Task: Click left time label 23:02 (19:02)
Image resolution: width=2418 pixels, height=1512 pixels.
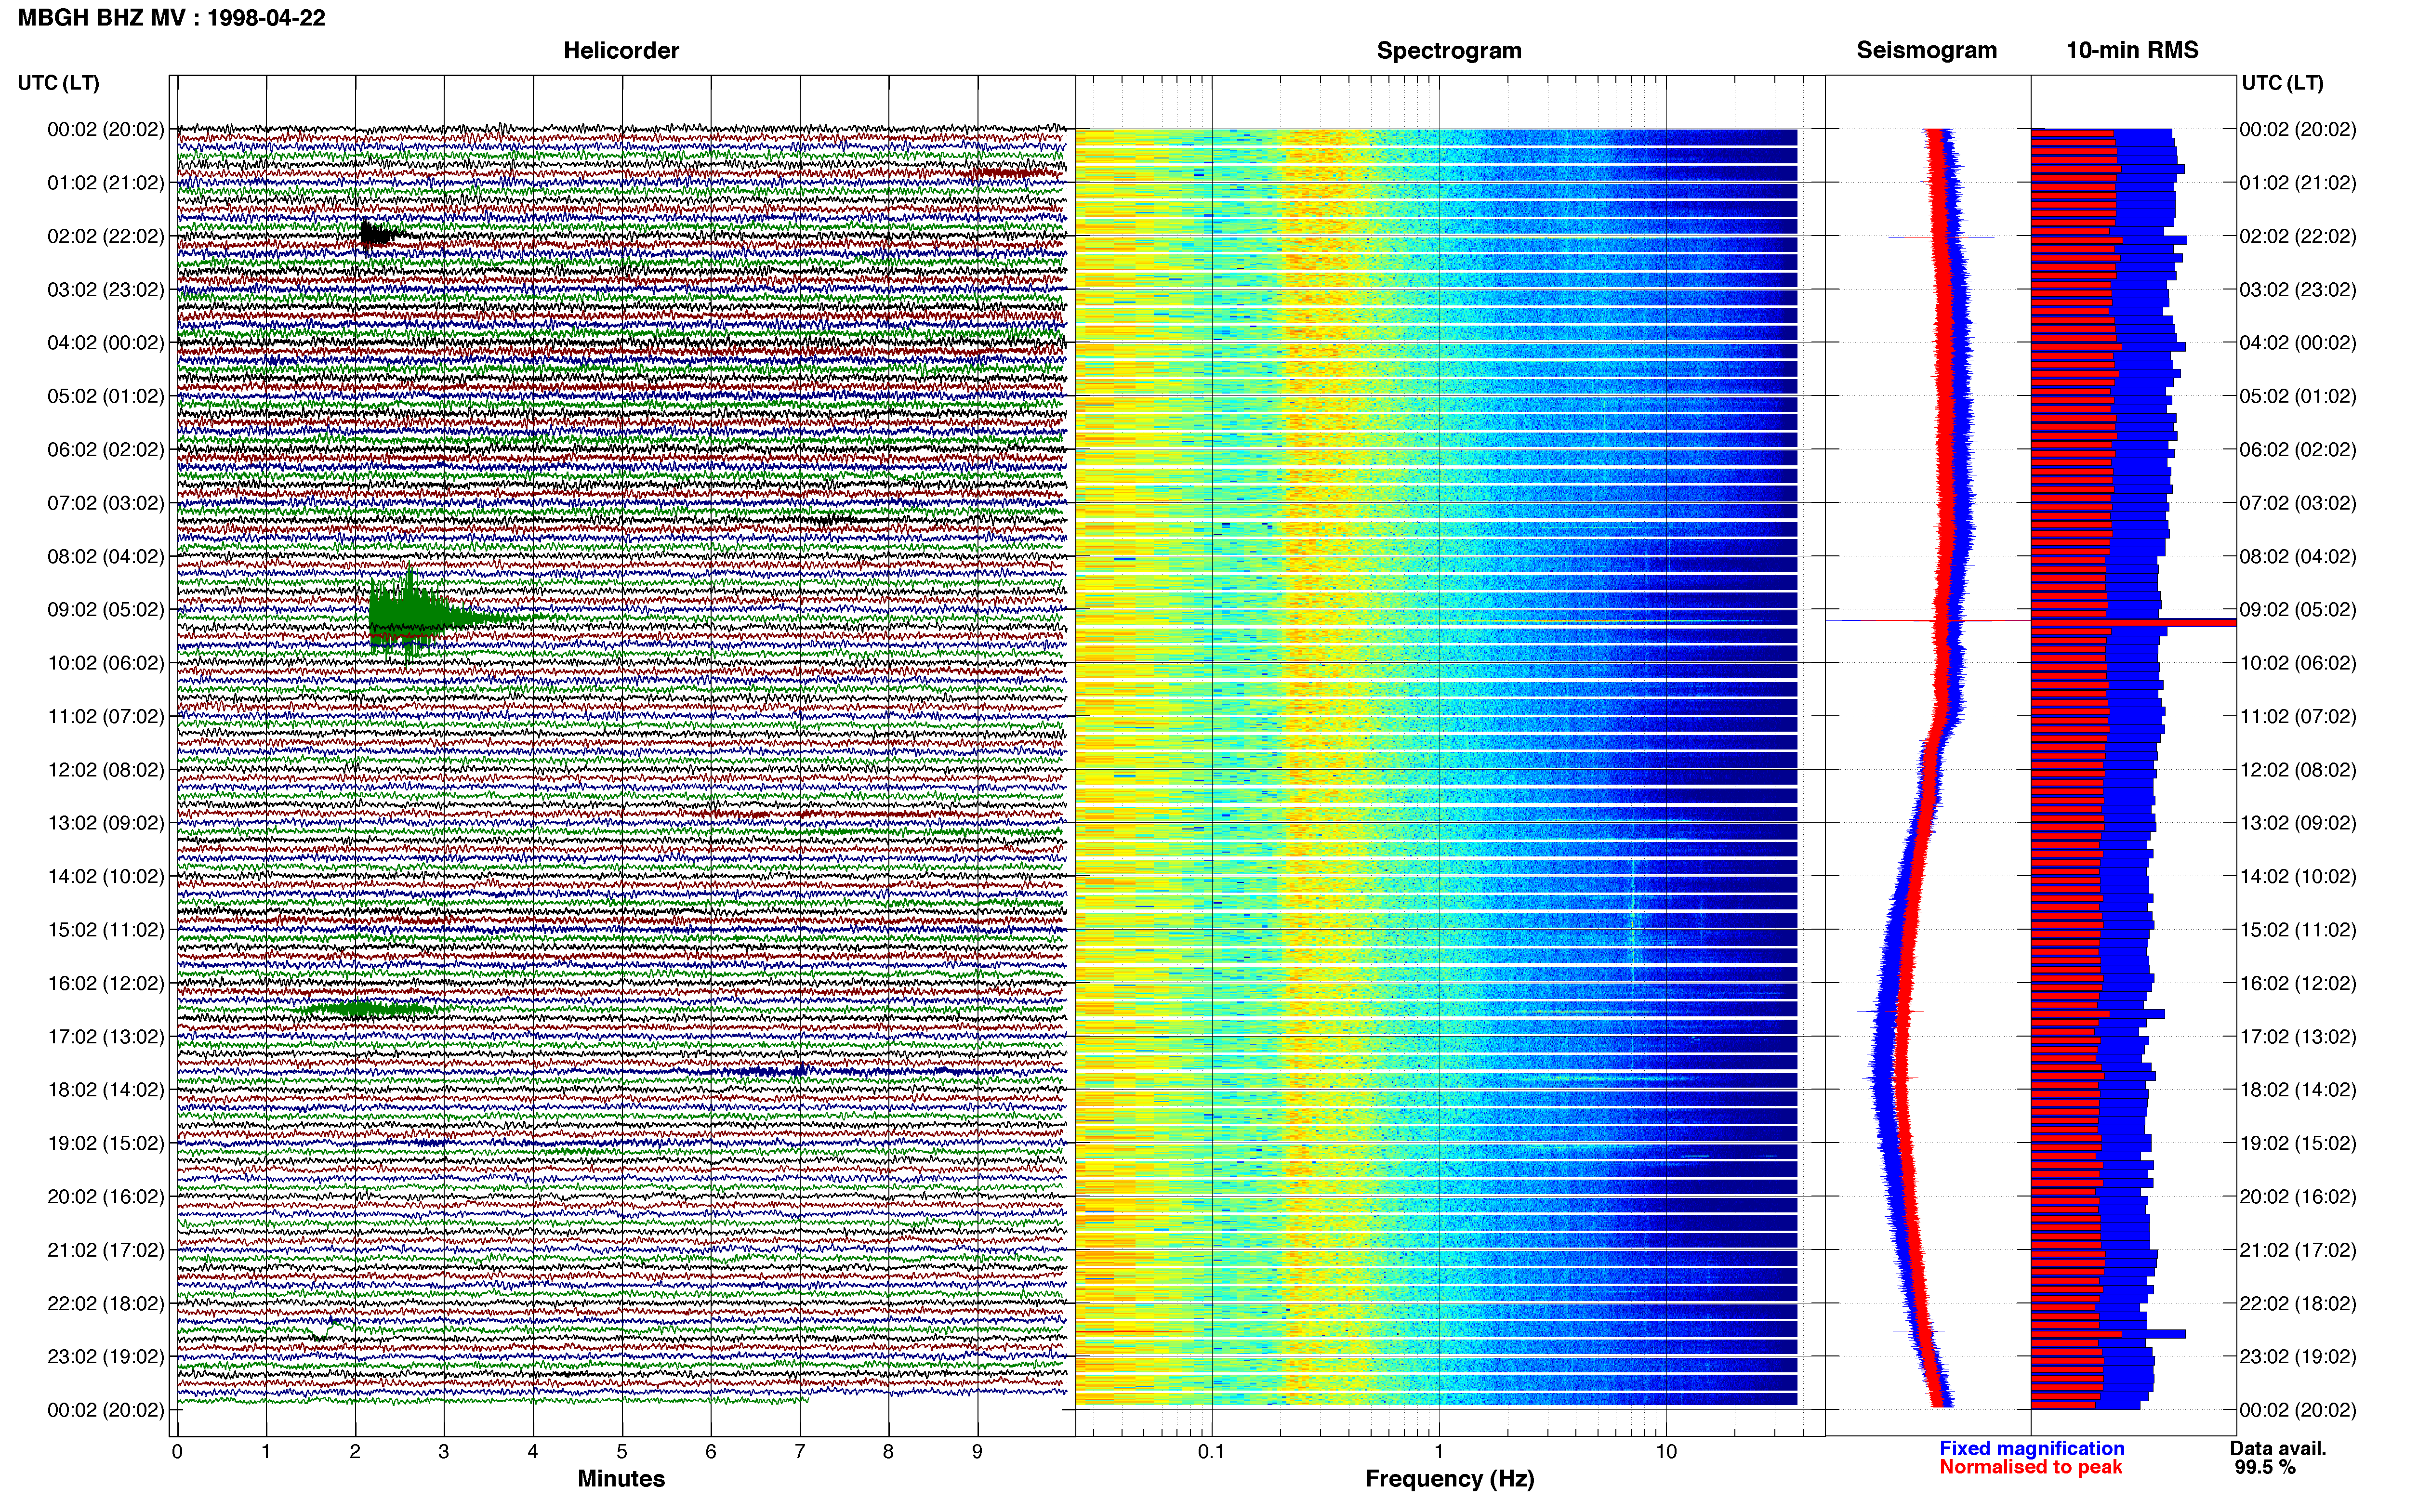Action: click(106, 1357)
